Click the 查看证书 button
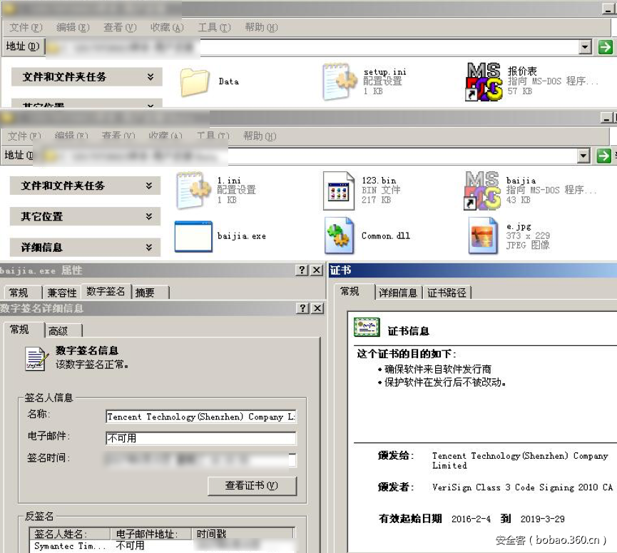The width and height of the screenshot is (617, 553). pos(253,487)
